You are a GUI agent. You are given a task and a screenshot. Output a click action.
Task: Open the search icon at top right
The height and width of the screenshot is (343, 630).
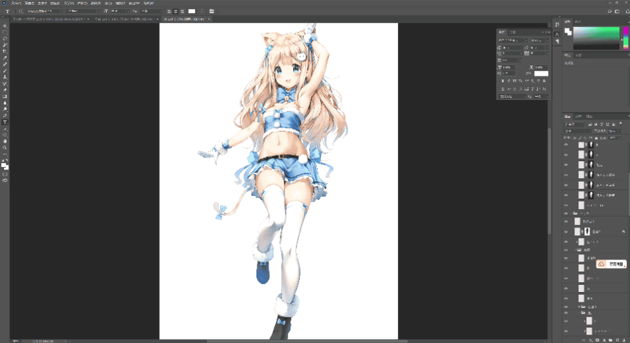pos(609,11)
